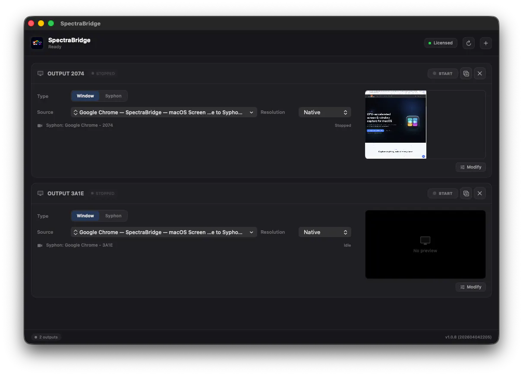523x376 pixels.
Task: Select Window type for OUTPUT 3A1E
Action: (85, 216)
